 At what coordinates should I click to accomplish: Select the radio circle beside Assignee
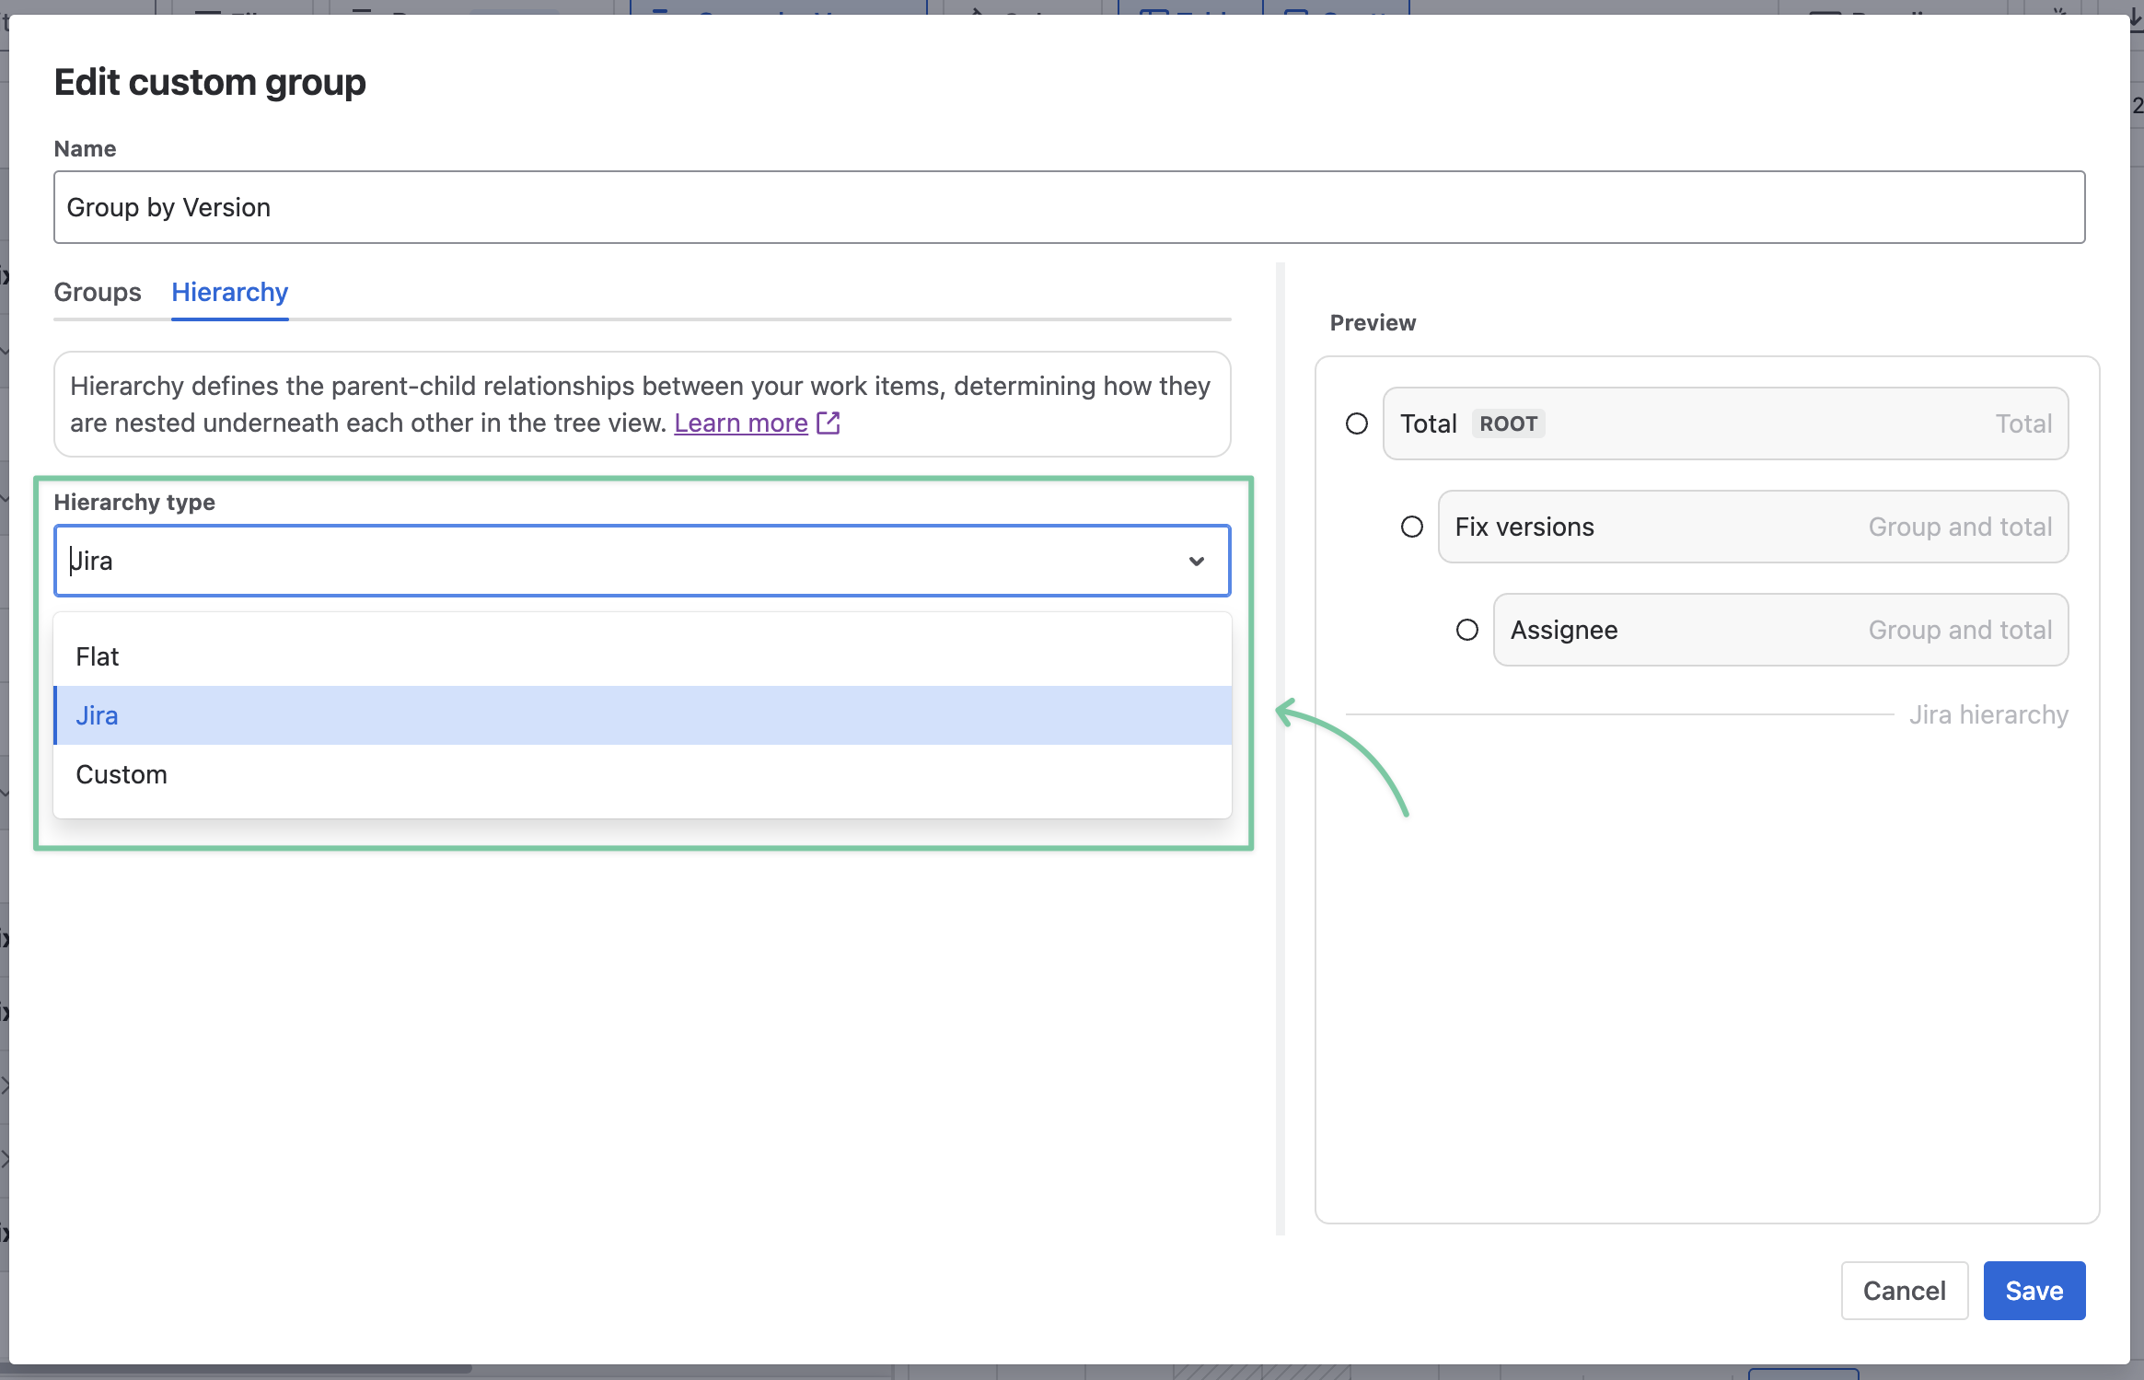point(1466,630)
